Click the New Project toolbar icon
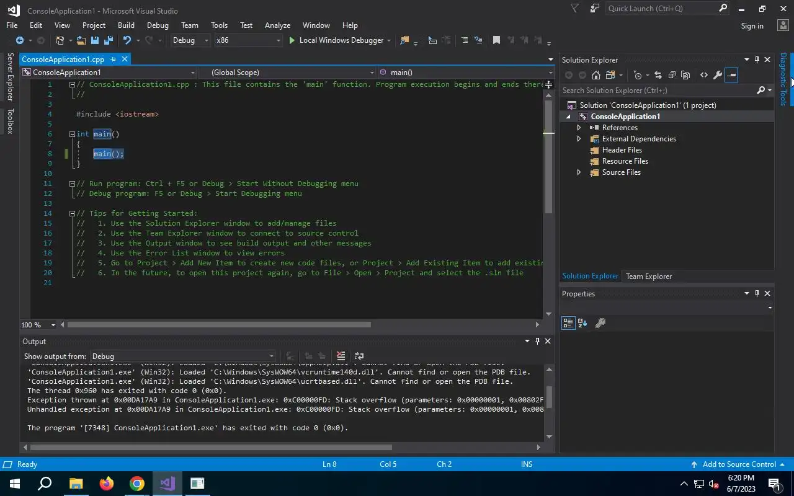This screenshot has width=794, height=496. (60, 40)
